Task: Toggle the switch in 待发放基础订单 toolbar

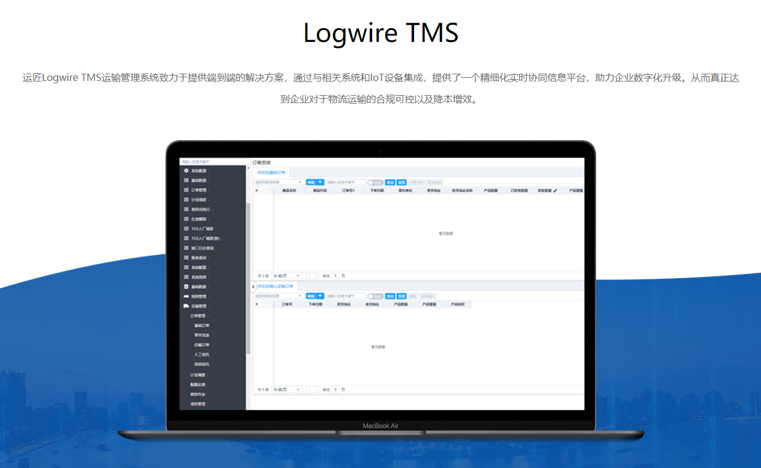Action: click(375, 182)
